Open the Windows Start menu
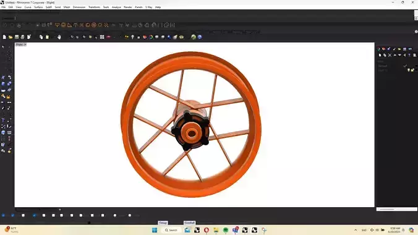 point(155,230)
